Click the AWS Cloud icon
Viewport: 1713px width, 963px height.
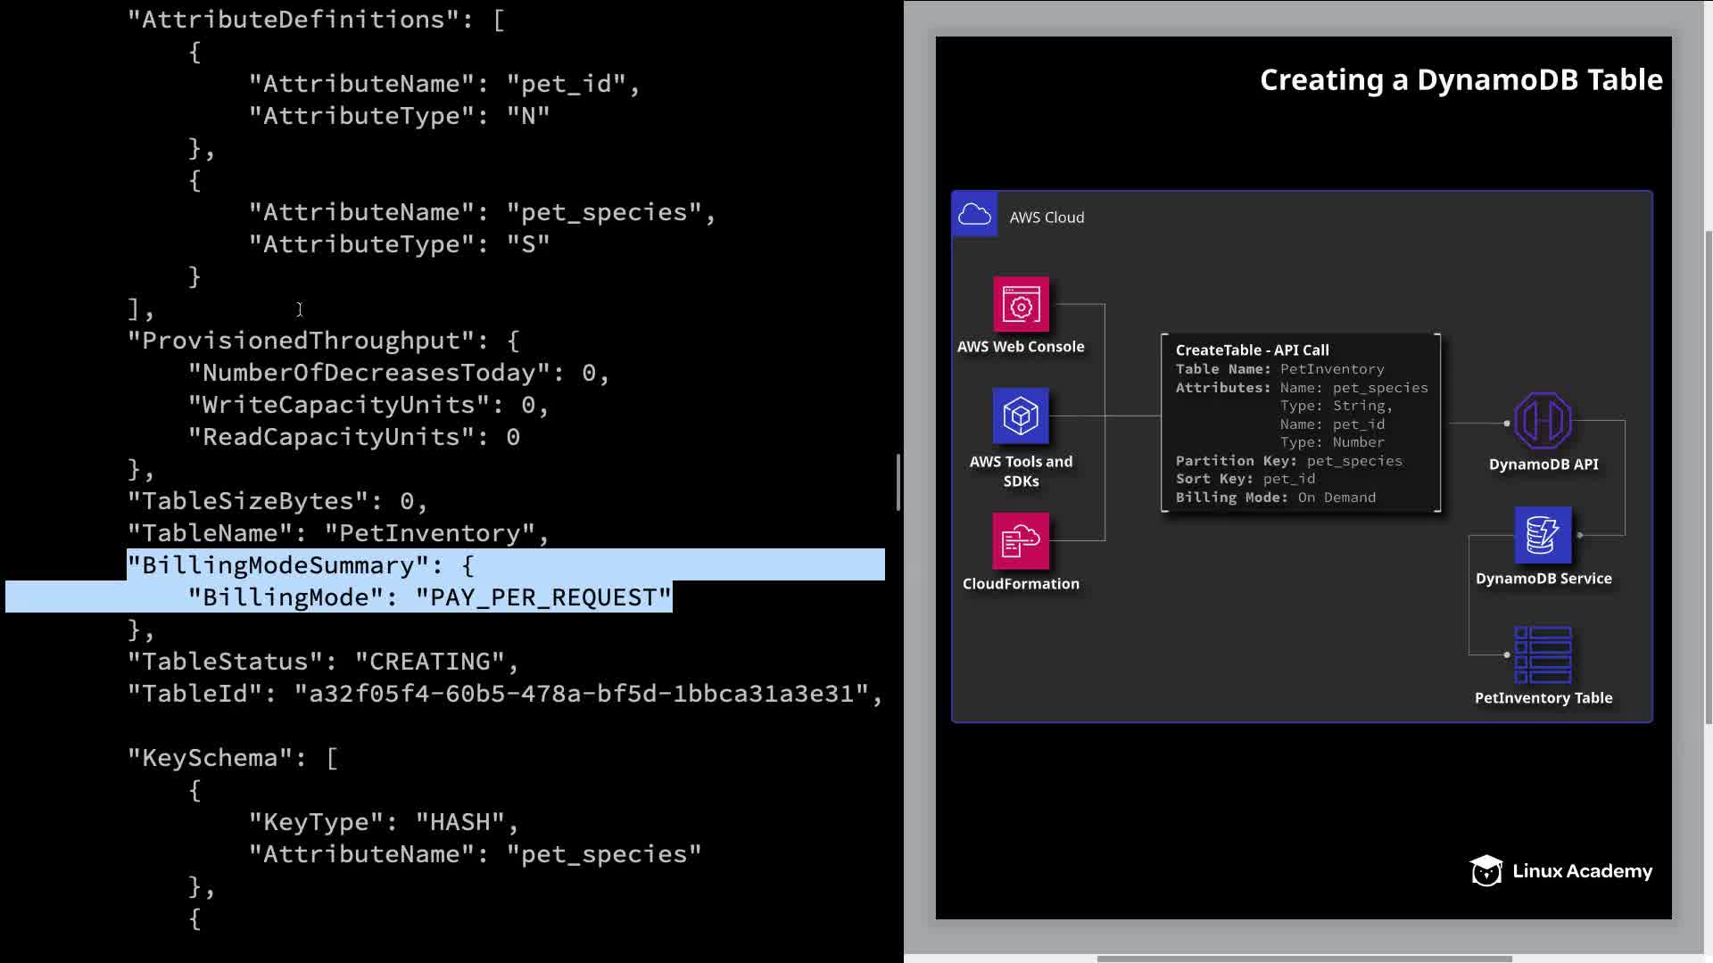(974, 215)
